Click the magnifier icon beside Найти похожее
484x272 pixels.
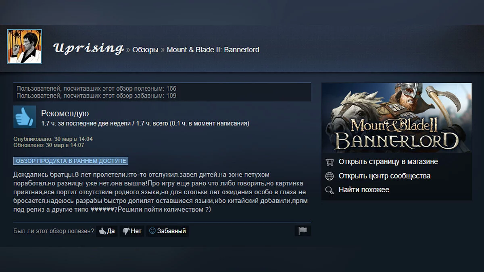coord(330,190)
